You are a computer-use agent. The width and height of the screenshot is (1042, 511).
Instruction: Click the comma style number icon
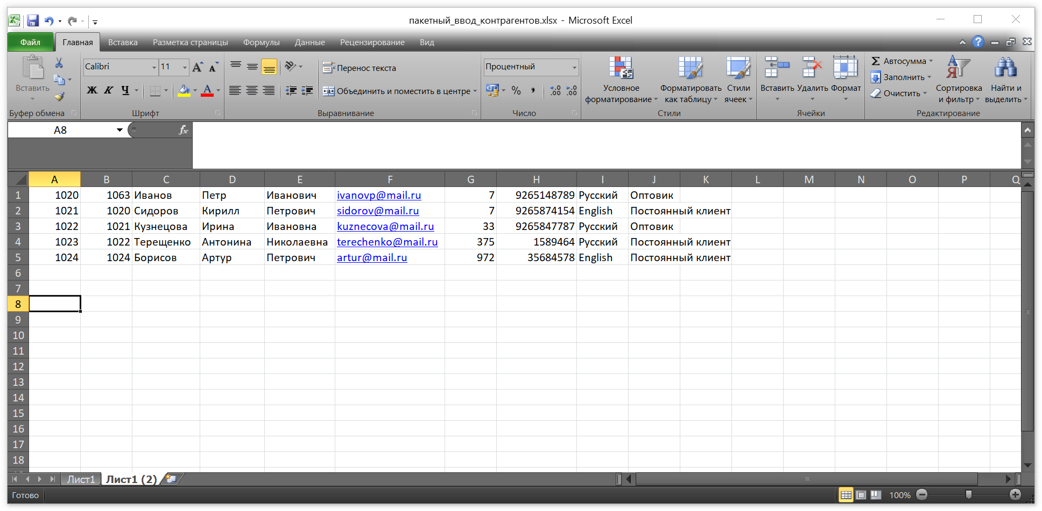pyautogui.click(x=533, y=91)
